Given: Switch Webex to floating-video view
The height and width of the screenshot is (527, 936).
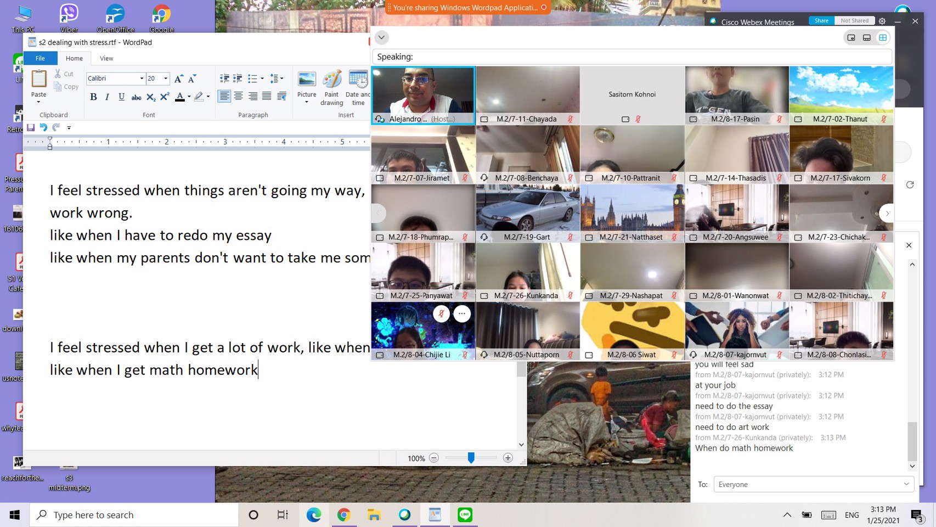Looking at the screenshot, I should pos(851,38).
